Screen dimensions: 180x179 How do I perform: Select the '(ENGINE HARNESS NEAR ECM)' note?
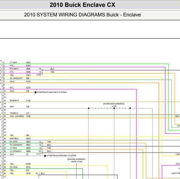click(x=76, y=161)
